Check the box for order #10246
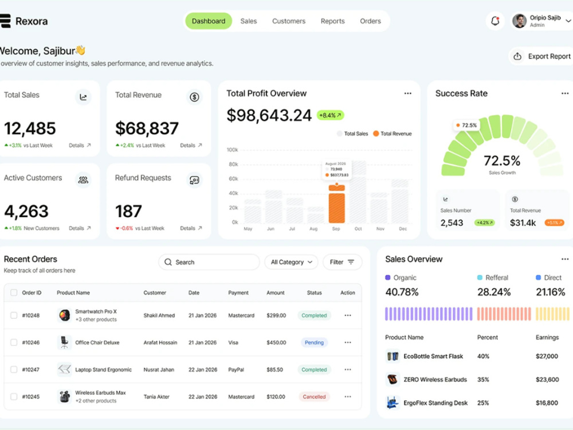This screenshot has height=430, width=573. click(x=14, y=342)
